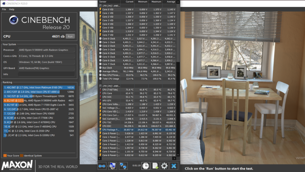Open the sensor search monitor icon
Screen dimensions: 305x172
[113, 166]
